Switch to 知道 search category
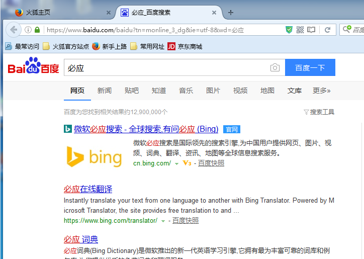 point(159,91)
